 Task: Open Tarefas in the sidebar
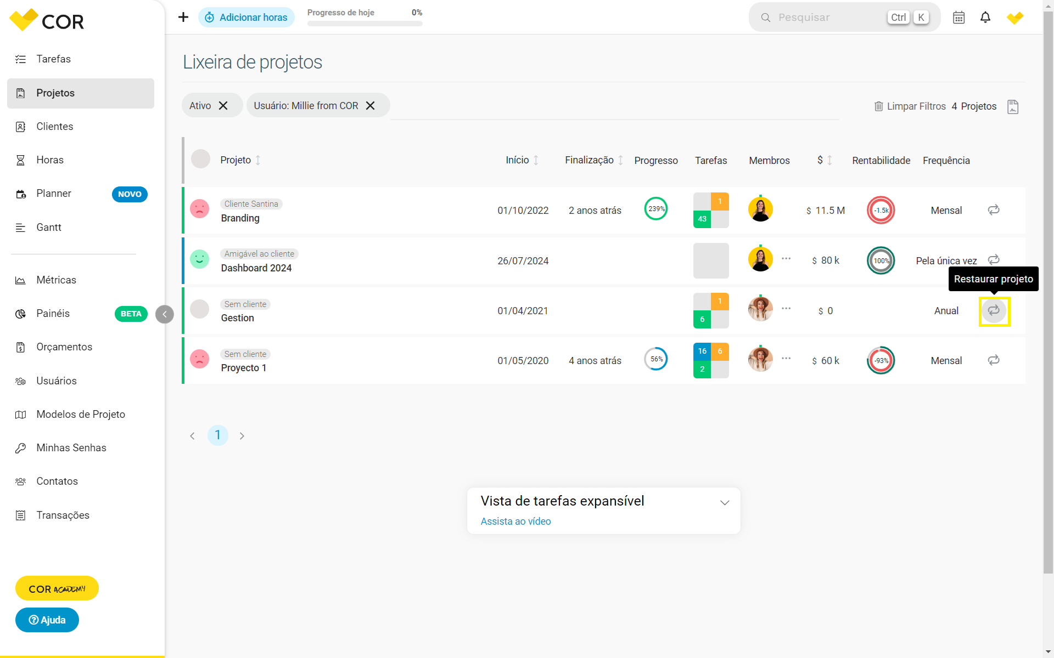point(81,59)
